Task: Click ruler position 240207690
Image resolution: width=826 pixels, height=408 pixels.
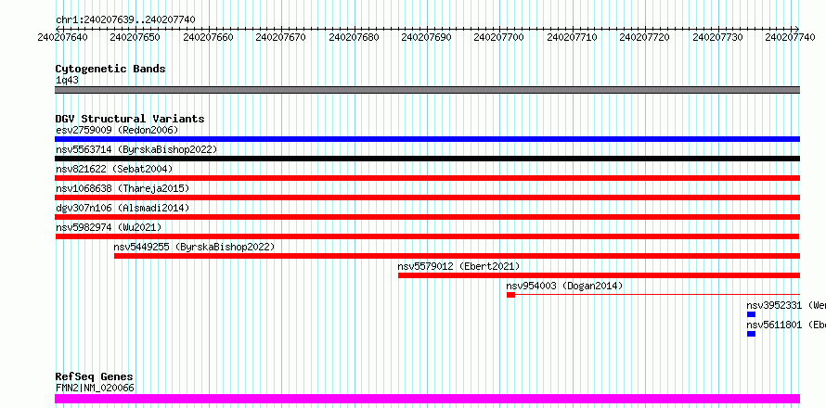Action: 426,37
